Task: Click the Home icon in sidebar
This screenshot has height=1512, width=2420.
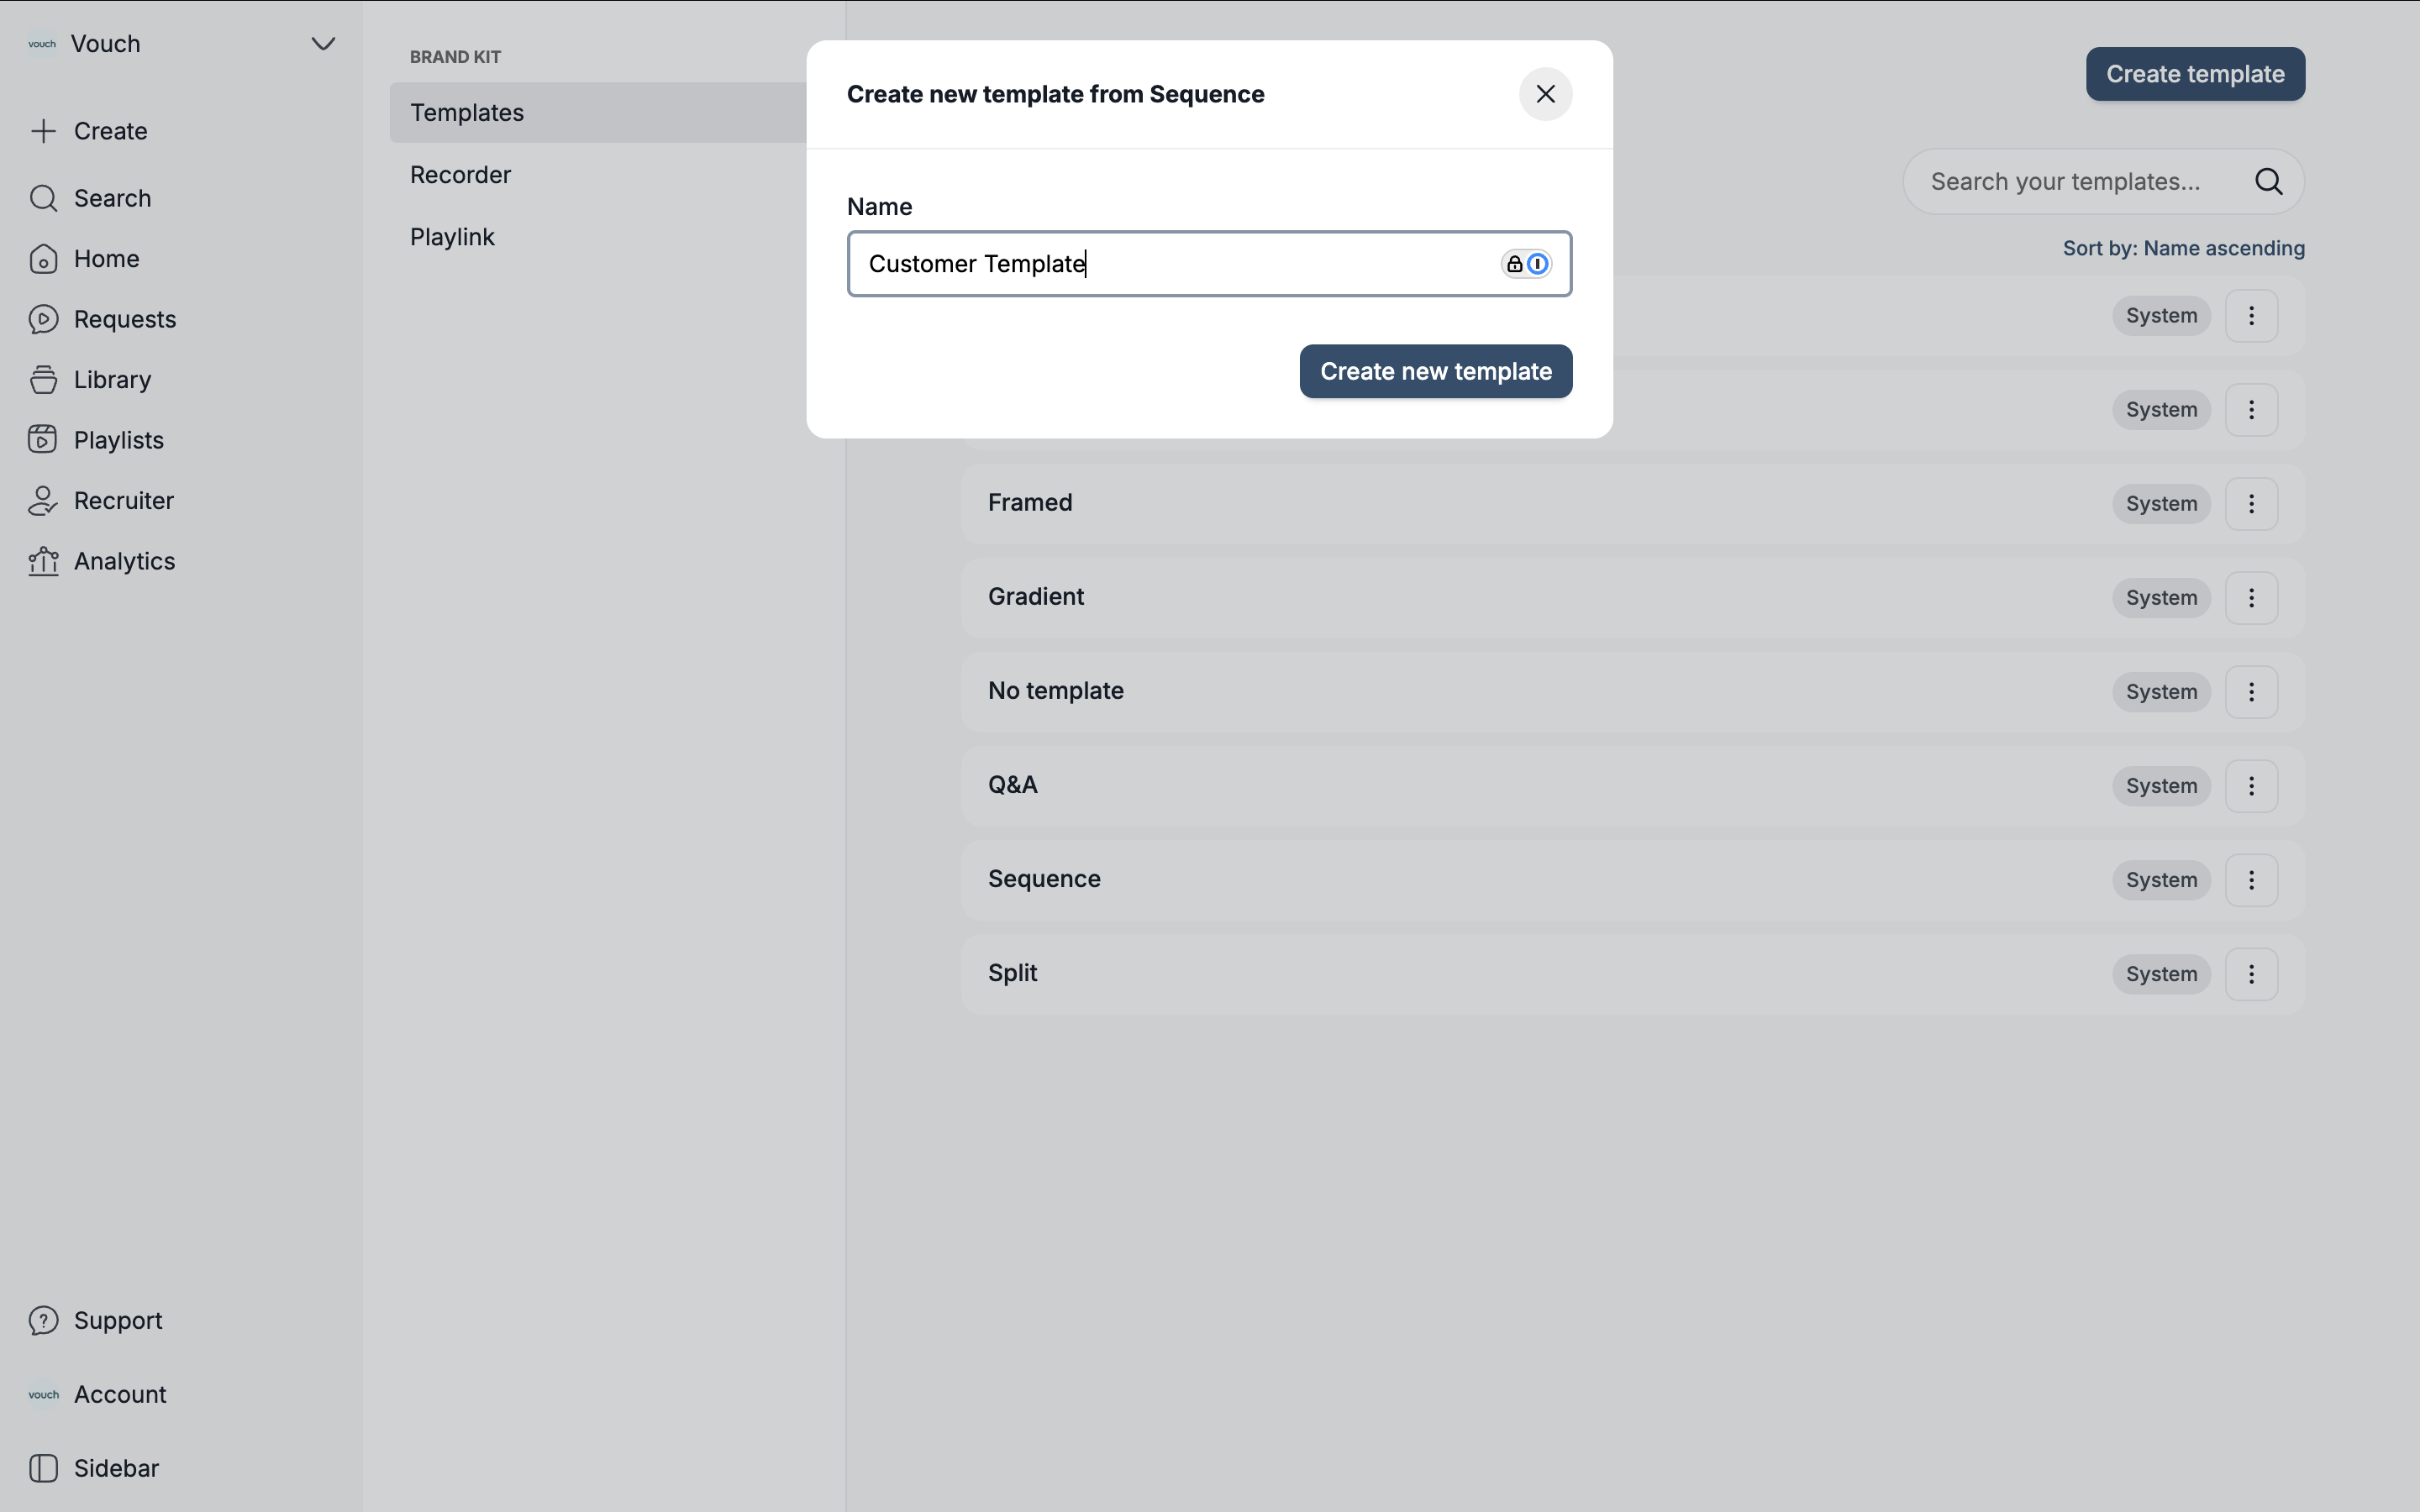Action: [43, 259]
